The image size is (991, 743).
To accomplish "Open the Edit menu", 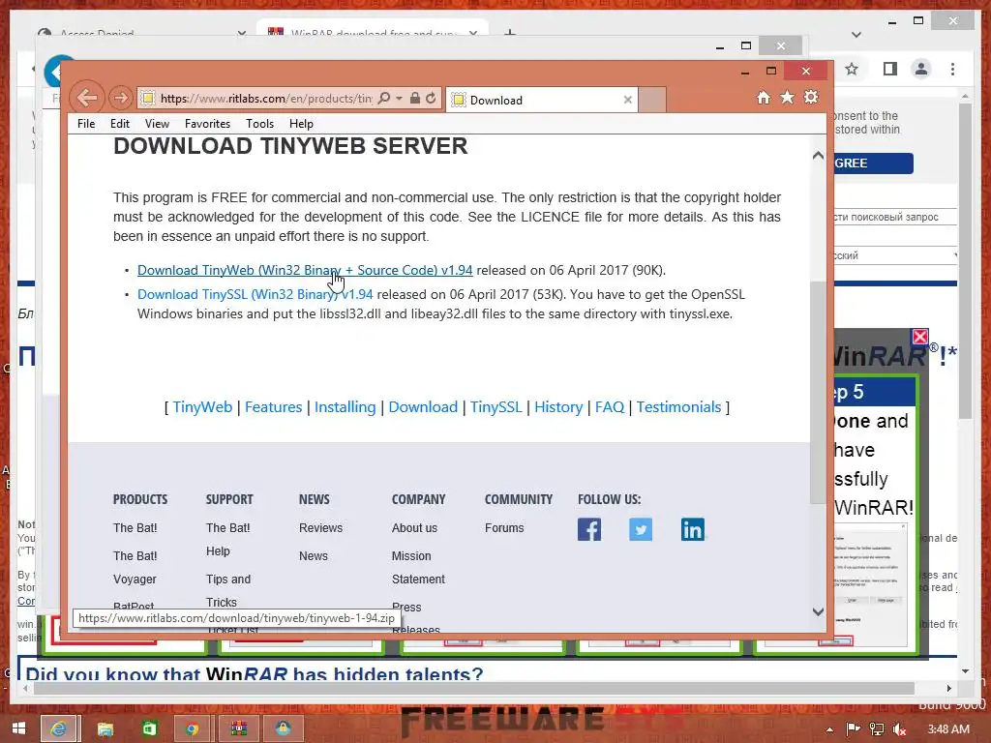I will pyautogui.click(x=119, y=124).
